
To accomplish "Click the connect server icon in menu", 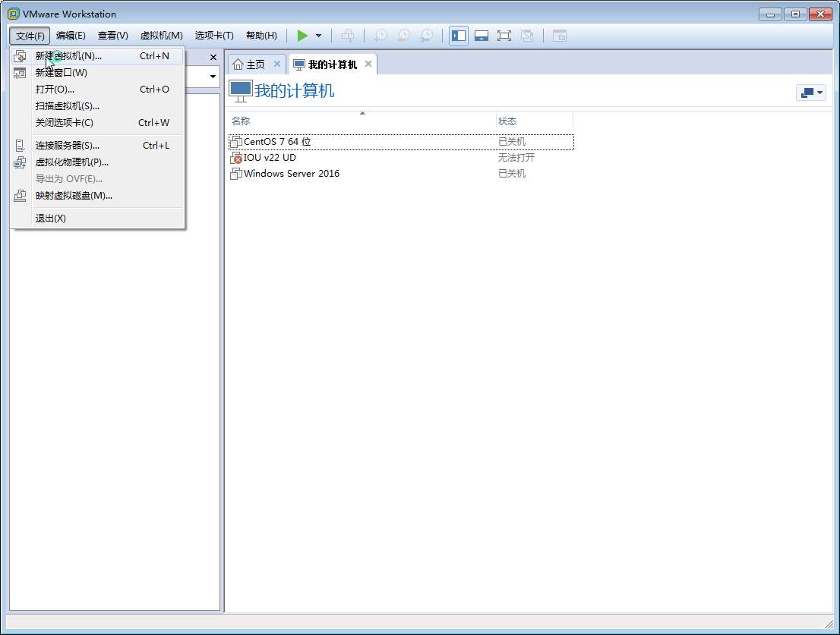I will tap(20, 146).
